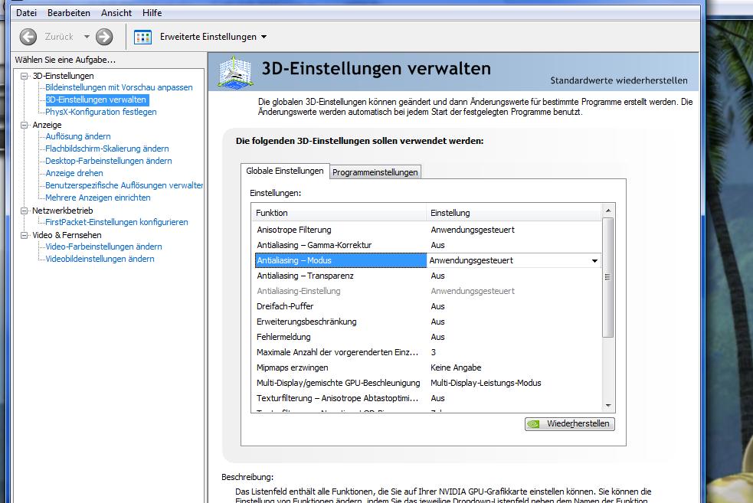Select the Video & Fernsehen tree label
753x503 pixels.
pos(67,235)
